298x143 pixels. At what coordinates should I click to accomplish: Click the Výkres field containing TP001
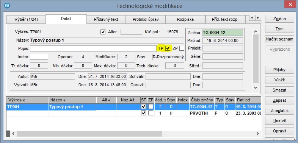[64, 32]
